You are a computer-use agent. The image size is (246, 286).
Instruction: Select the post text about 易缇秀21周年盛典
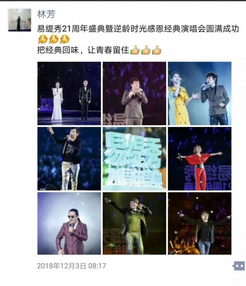pos(138,29)
